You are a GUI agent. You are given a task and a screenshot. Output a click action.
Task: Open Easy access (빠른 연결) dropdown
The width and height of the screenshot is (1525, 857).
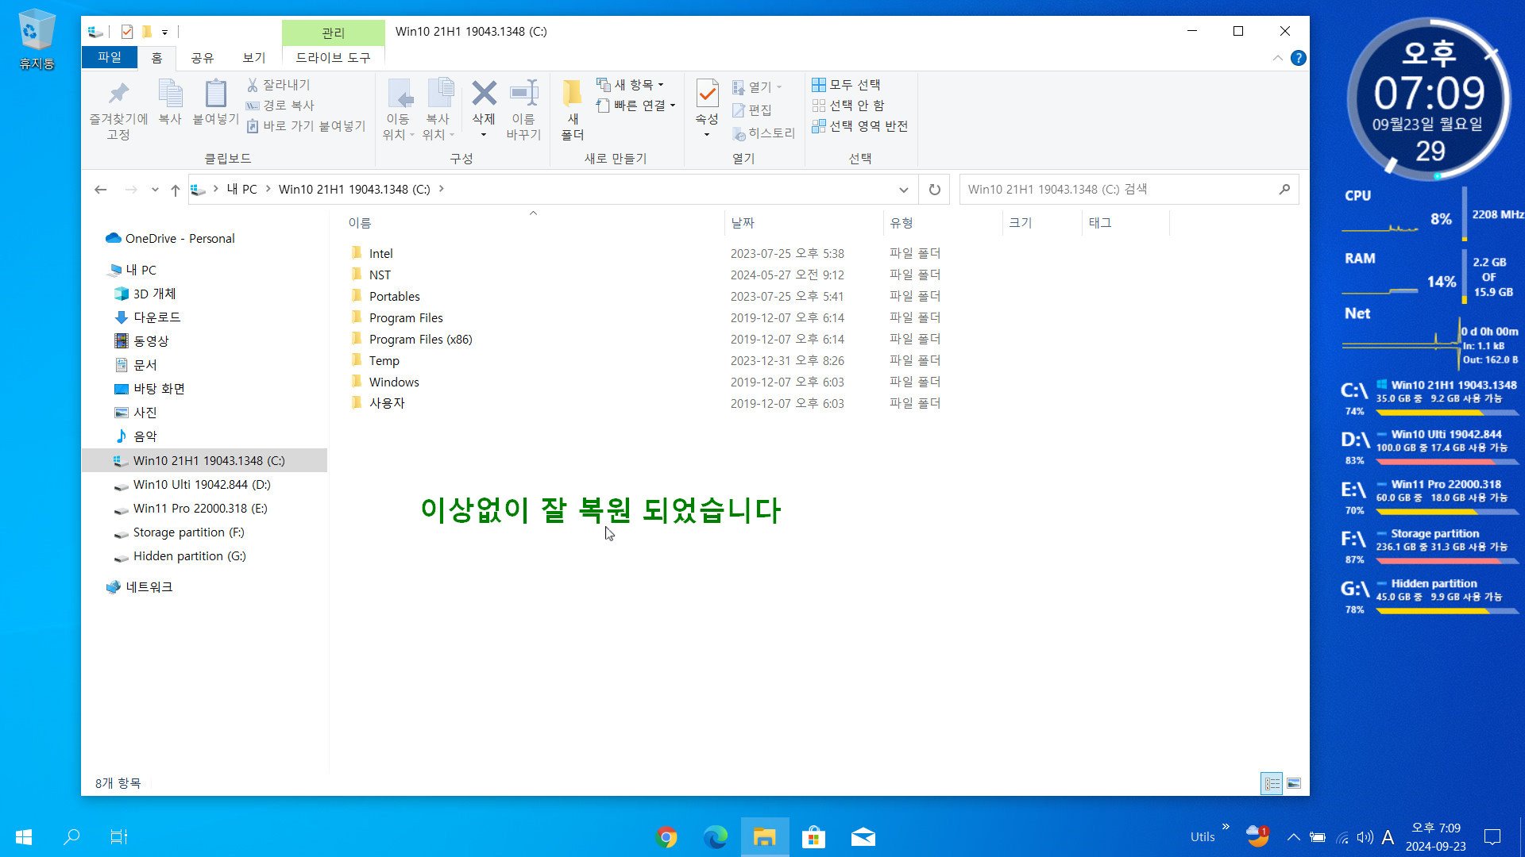(636, 105)
